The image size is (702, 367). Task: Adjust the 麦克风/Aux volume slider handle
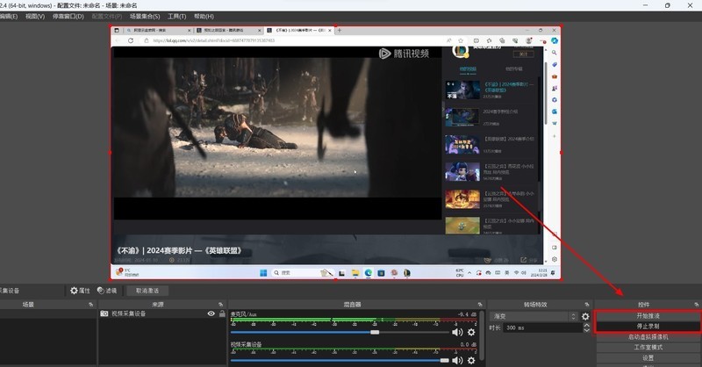[375, 332]
